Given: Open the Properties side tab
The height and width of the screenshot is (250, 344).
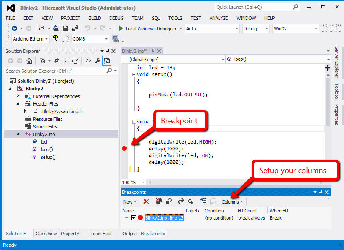Looking at the screenshot, I should pos(336,114).
